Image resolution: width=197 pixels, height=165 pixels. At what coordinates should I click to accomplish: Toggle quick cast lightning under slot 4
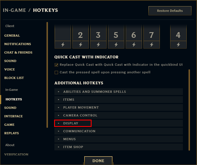(x=178, y=45)
